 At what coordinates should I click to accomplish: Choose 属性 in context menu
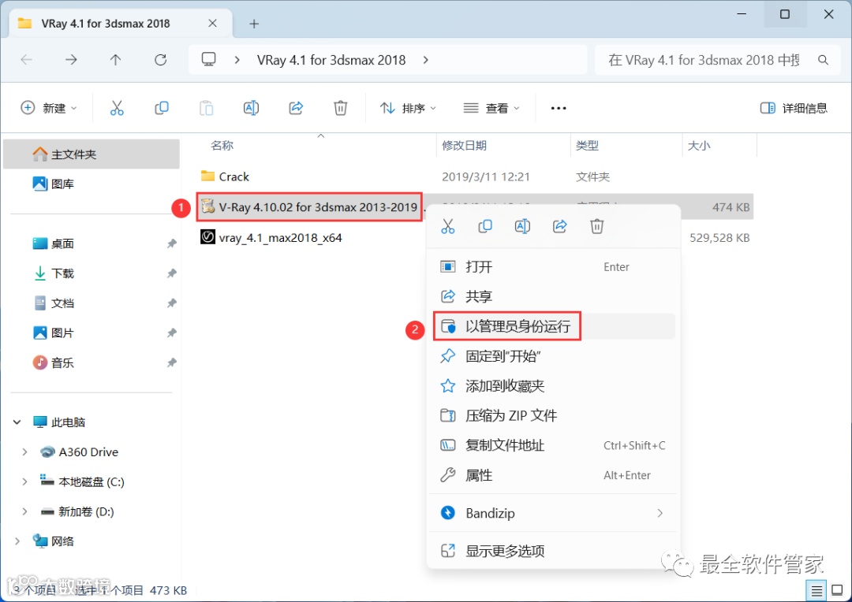click(554, 475)
